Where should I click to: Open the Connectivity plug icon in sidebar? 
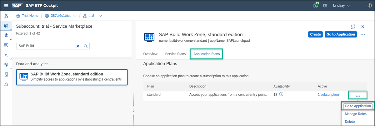[6, 55]
